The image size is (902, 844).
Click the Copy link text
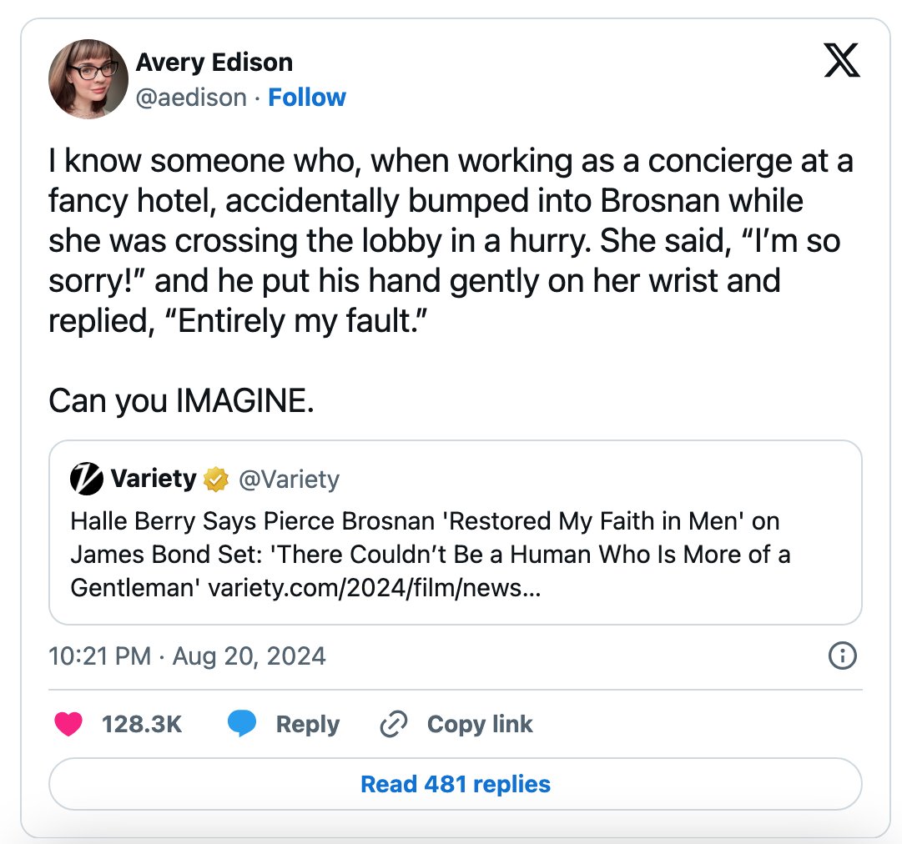pos(480,724)
